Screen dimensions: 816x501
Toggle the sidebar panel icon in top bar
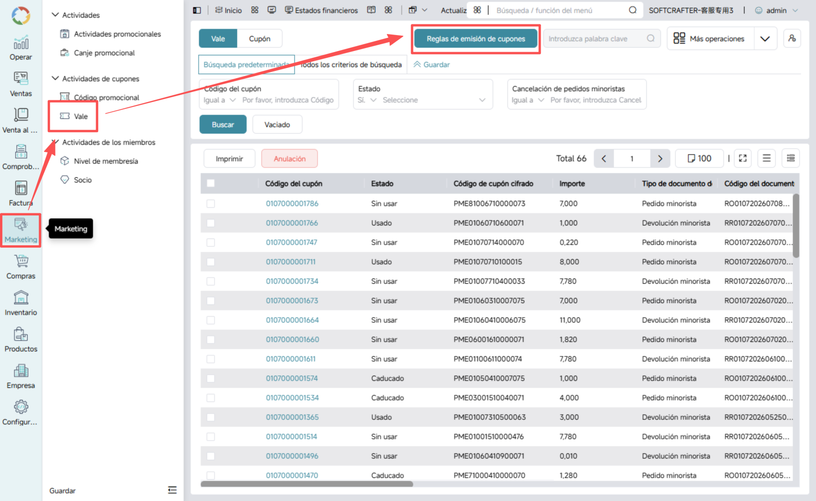(x=197, y=10)
